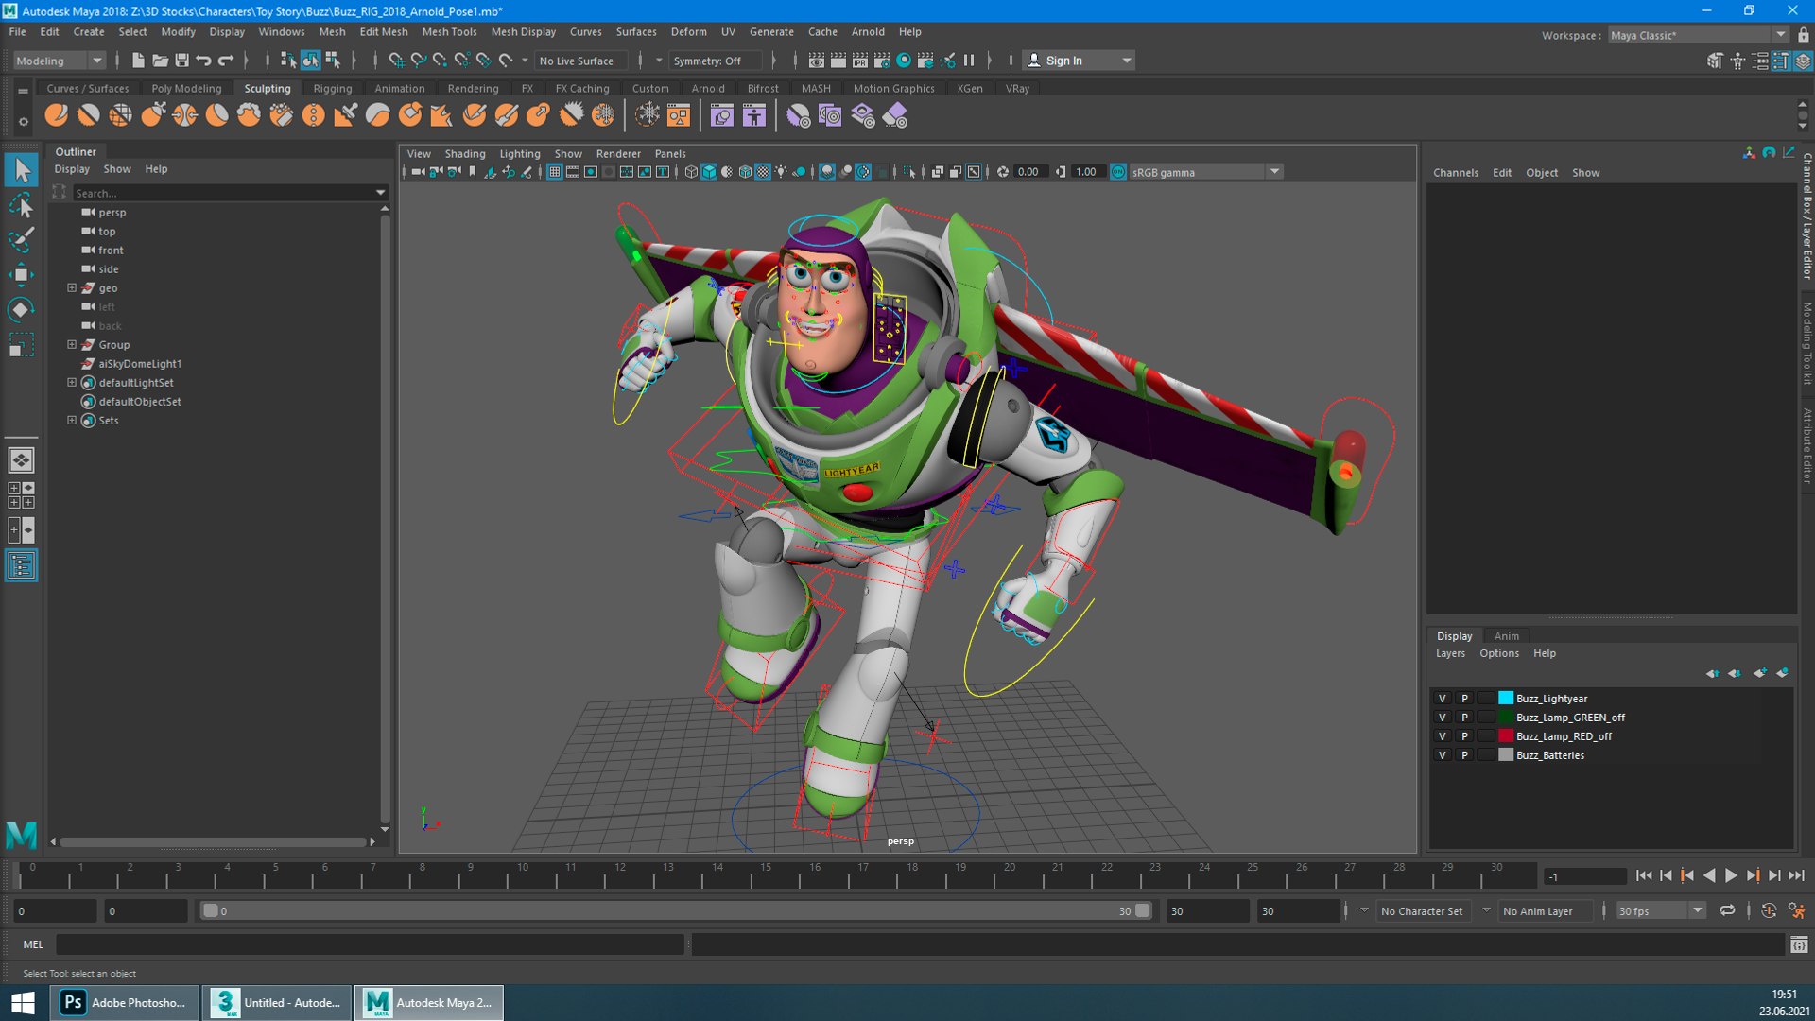Click the current frame number field

1585,877
